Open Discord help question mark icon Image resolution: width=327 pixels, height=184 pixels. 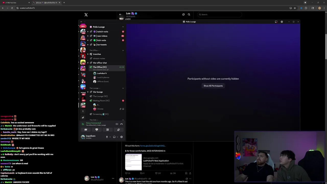[x=282, y=22]
